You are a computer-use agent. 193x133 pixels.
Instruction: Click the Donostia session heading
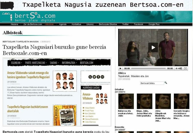(119, 127)
